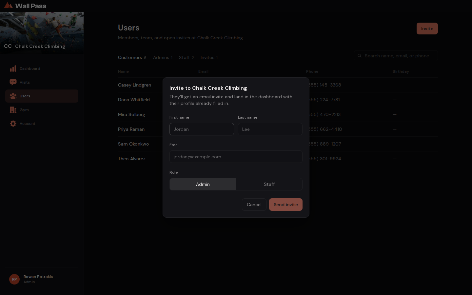This screenshot has width=472, height=295.
Task: Select customer Casey Lindgren
Action: (x=134, y=85)
